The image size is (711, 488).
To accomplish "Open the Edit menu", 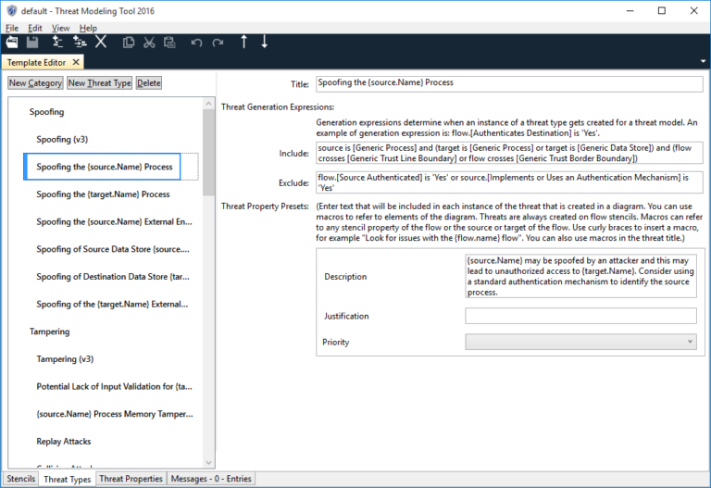I will point(35,28).
